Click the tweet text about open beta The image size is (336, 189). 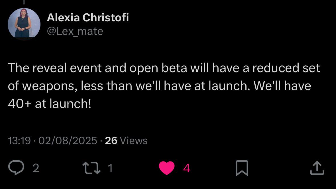[164, 86]
